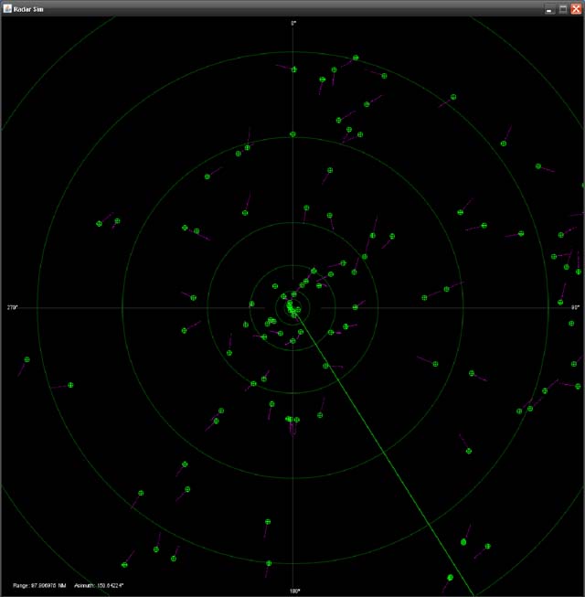Select the blip at the far left edge below 270°
Screen dimensions: 585x597
click(26, 360)
